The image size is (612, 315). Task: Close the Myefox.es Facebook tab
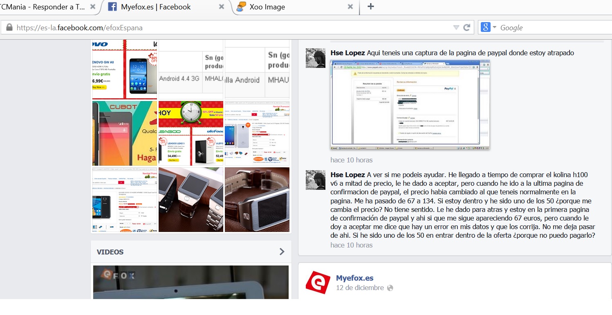221,7
